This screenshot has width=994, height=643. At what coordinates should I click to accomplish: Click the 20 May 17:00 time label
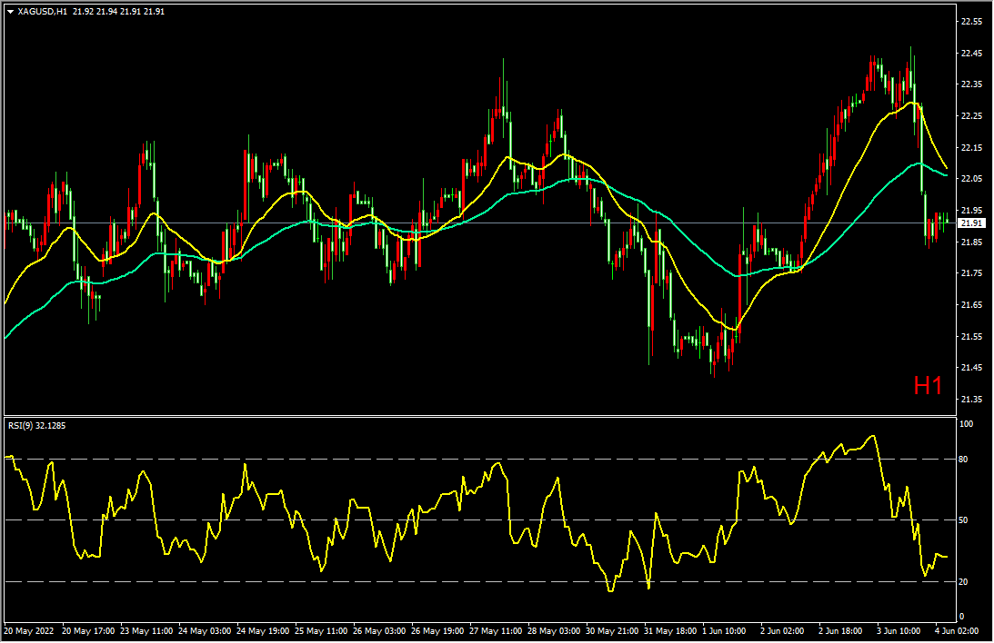point(88,631)
